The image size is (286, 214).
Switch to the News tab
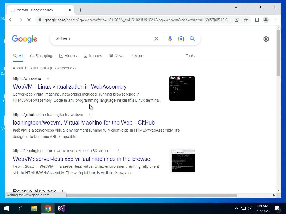[x=116, y=56]
